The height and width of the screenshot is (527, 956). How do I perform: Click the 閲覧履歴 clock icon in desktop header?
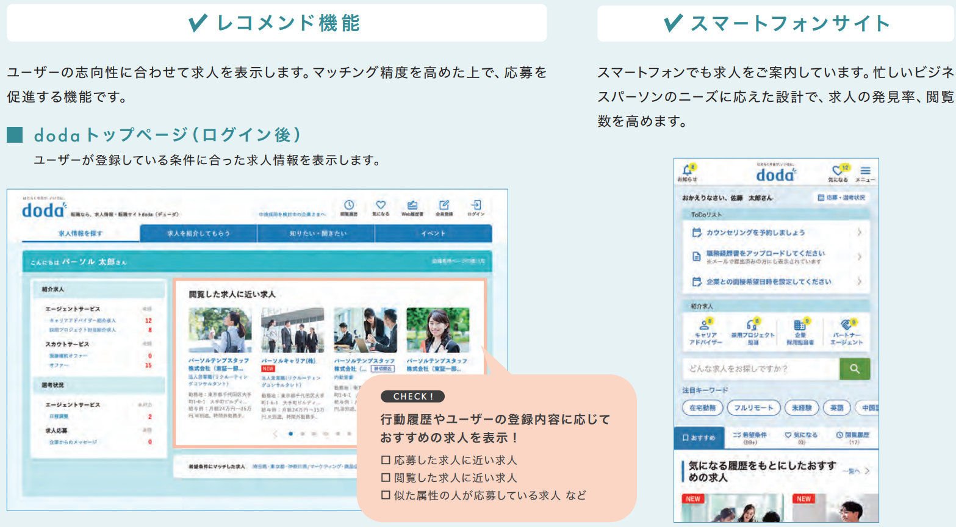tap(349, 206)
